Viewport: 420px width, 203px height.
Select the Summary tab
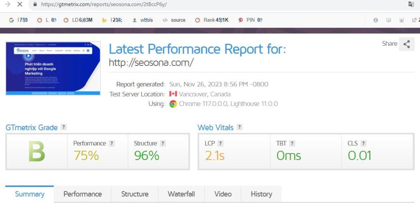pos(30,194)
